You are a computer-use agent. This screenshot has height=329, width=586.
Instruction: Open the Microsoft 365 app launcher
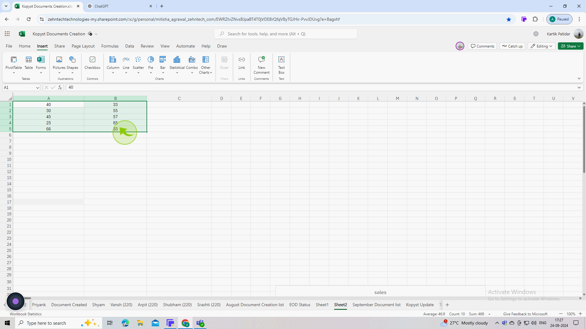click(x=7, y=34)
